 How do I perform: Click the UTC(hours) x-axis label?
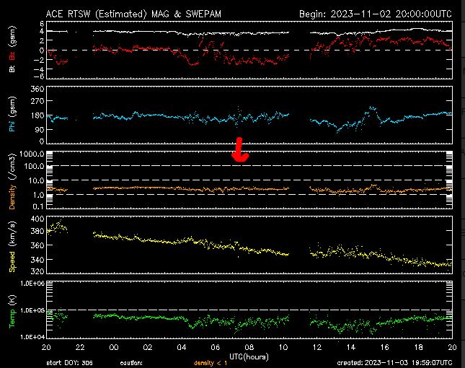point(249,355)
